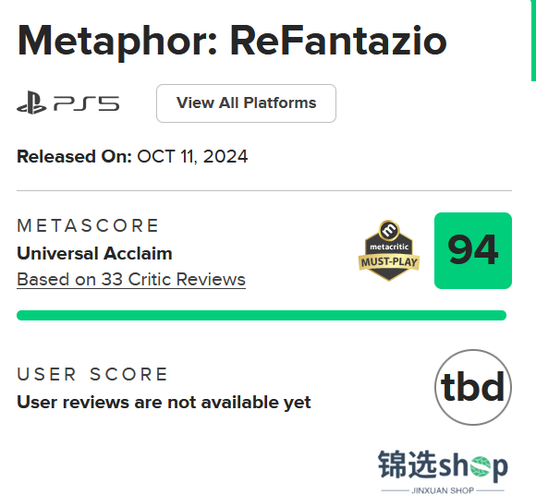Click the PS5 platform wordmark
The image size is (536, 495).
87,103
